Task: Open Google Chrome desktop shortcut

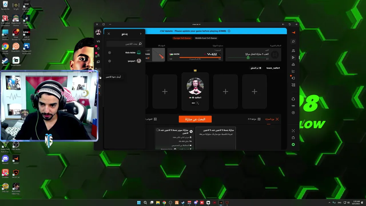Action: point(5,48)
